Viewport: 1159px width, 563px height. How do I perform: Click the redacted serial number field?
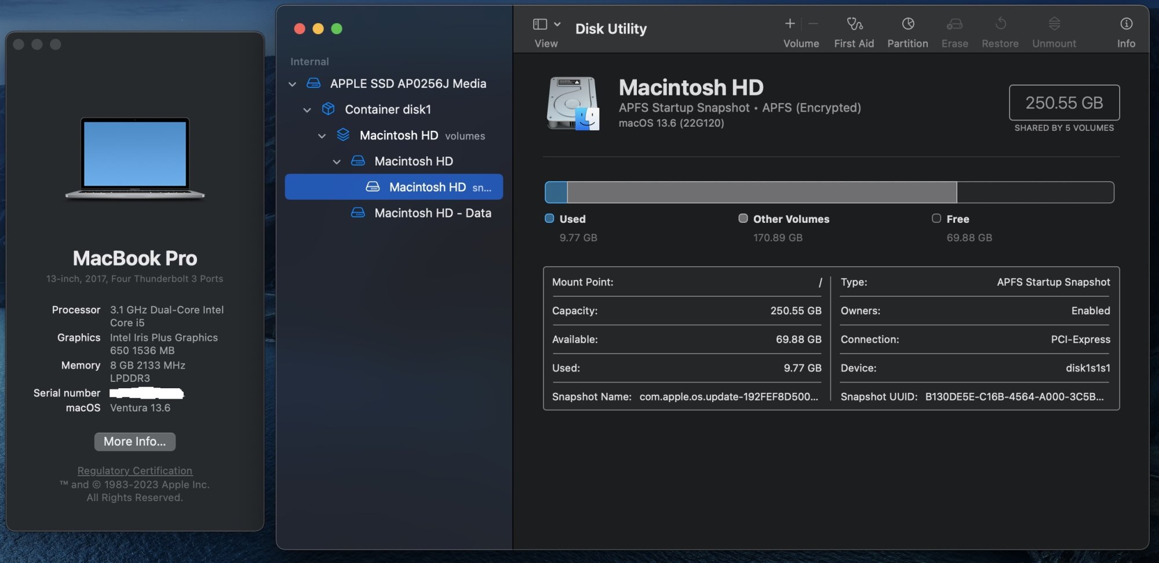[x=147, y=393]
